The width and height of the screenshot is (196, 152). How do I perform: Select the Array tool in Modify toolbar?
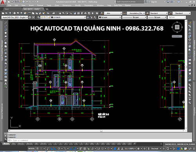[190, 36]
